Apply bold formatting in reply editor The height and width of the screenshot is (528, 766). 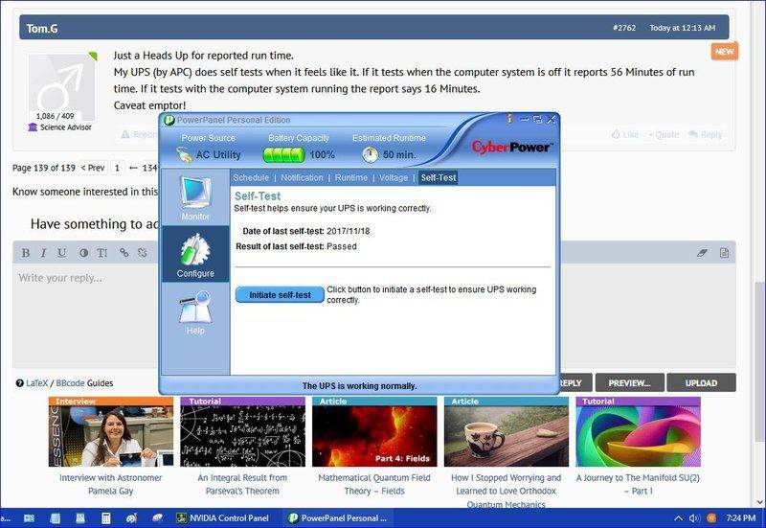click(x=26, y=253)
